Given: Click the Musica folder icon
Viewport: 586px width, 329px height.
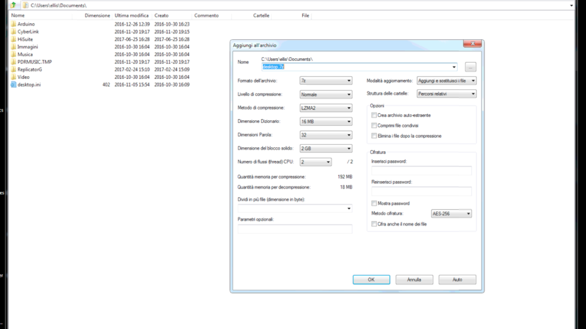Looking at the screenshot, I should pyautogui.click(x=14, y=54).
